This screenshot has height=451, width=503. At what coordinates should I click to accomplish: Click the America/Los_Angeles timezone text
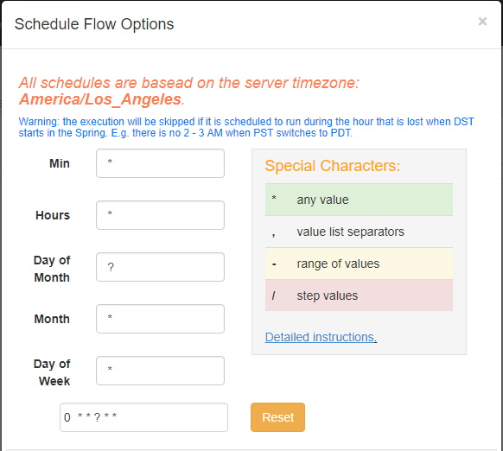point(101,99)
